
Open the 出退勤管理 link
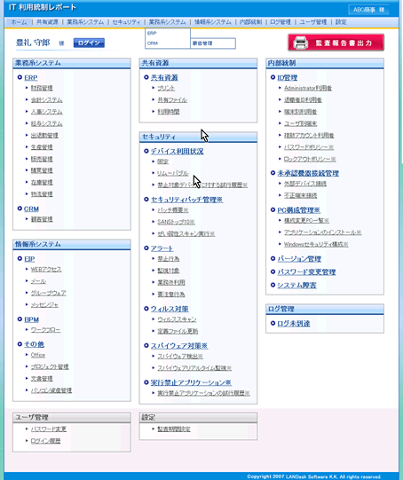tap(44, 136)
